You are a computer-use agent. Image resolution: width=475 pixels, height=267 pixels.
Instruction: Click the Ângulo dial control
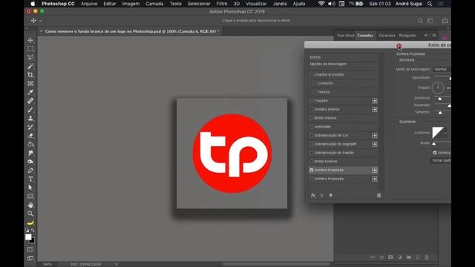pos(438,88)
